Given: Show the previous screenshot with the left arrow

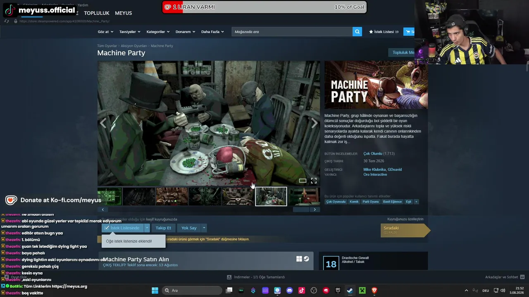Looking at the screenshot, I should click(x=103, y=123).
